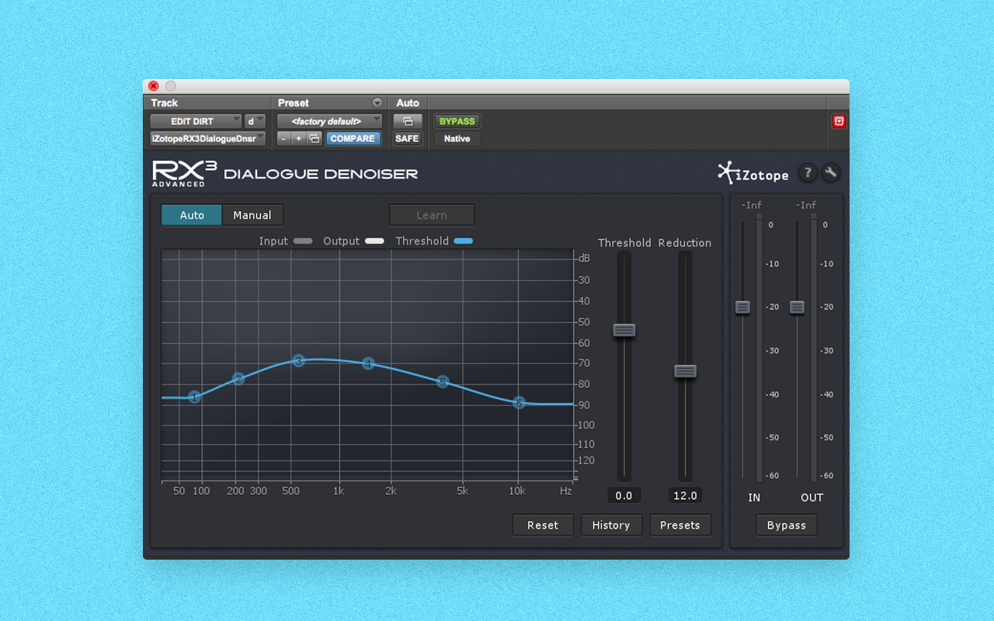The image size is (994, 621).
Task: Open the History button
Action: pos(611,526)
